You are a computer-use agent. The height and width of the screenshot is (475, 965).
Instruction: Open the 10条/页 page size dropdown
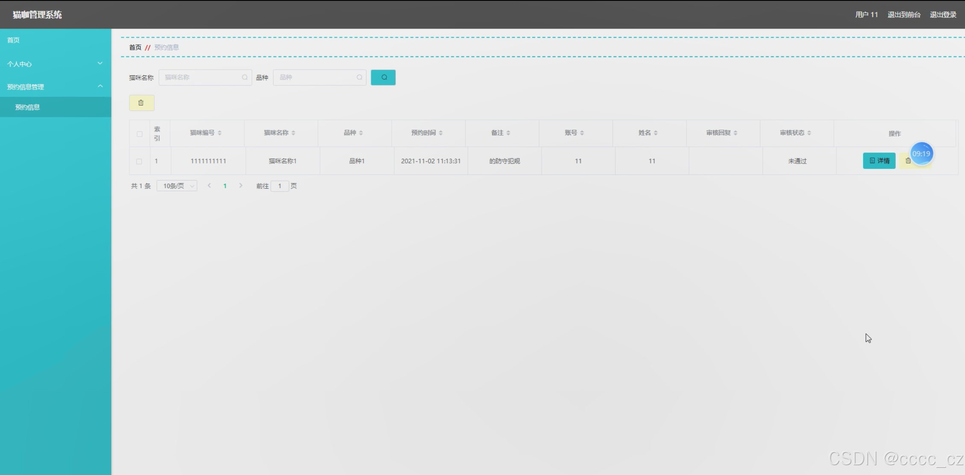(177, 186)
